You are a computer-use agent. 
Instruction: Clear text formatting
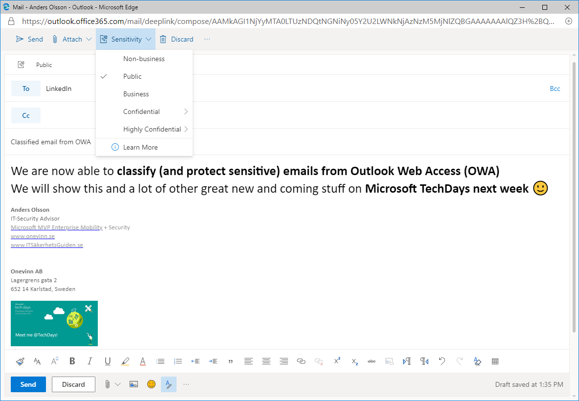tap(477, 361)
